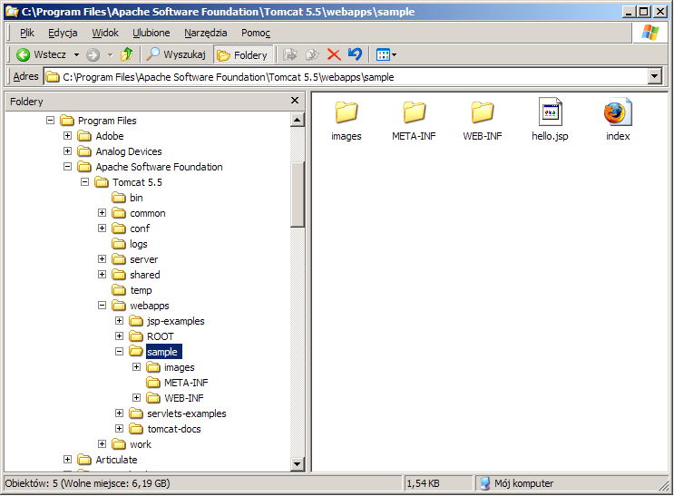The image size is (674, 496).
Task: Expand the ROOT folder node
Action: pyautogui.click(x=119, y=336)
